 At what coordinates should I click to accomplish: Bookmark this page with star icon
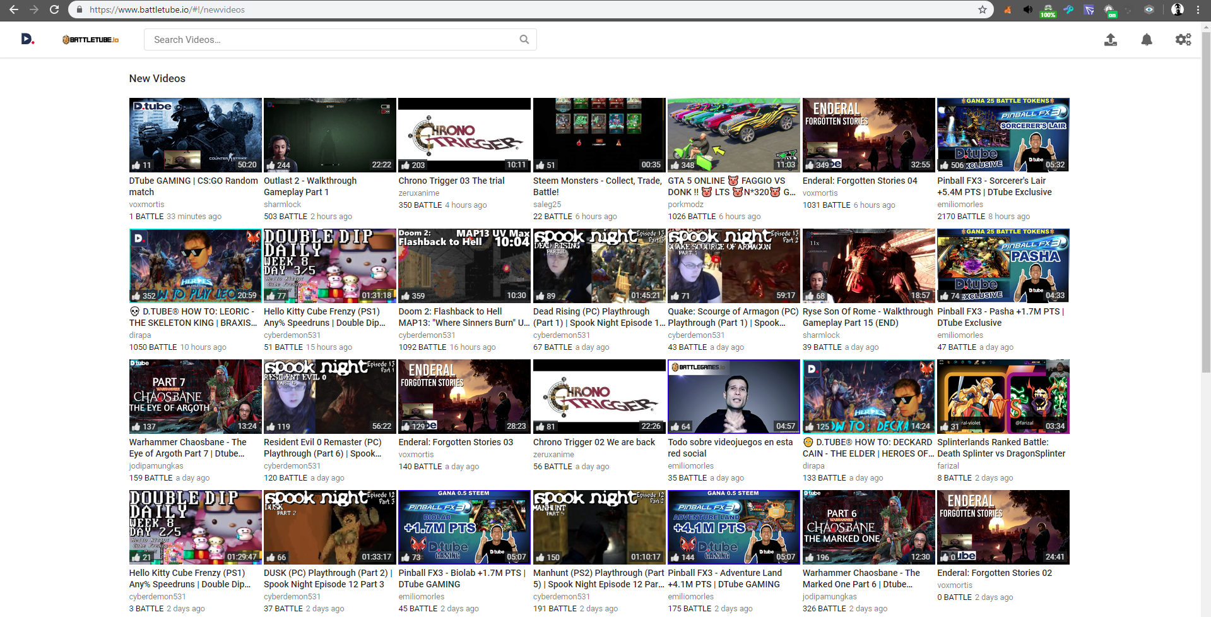point(983,9)
